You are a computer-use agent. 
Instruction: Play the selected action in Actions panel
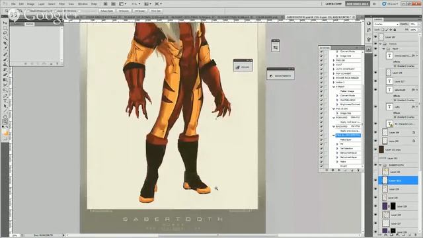pos(339,170)
